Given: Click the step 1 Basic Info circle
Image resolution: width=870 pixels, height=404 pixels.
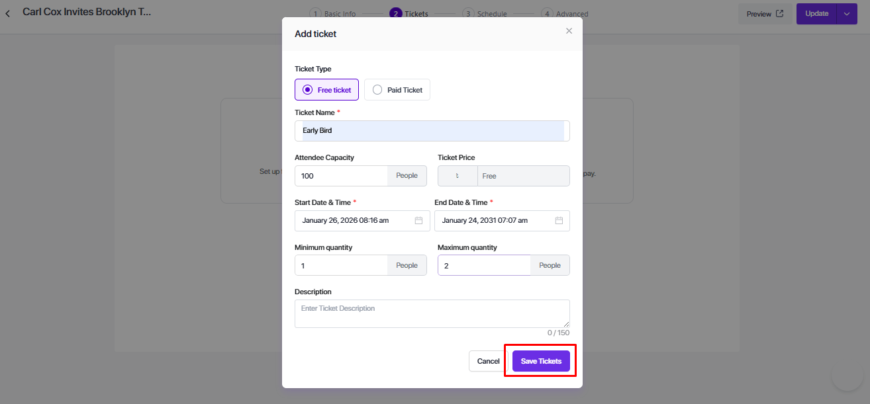Looking at the screenshot, I should click(x=315, y=14).
